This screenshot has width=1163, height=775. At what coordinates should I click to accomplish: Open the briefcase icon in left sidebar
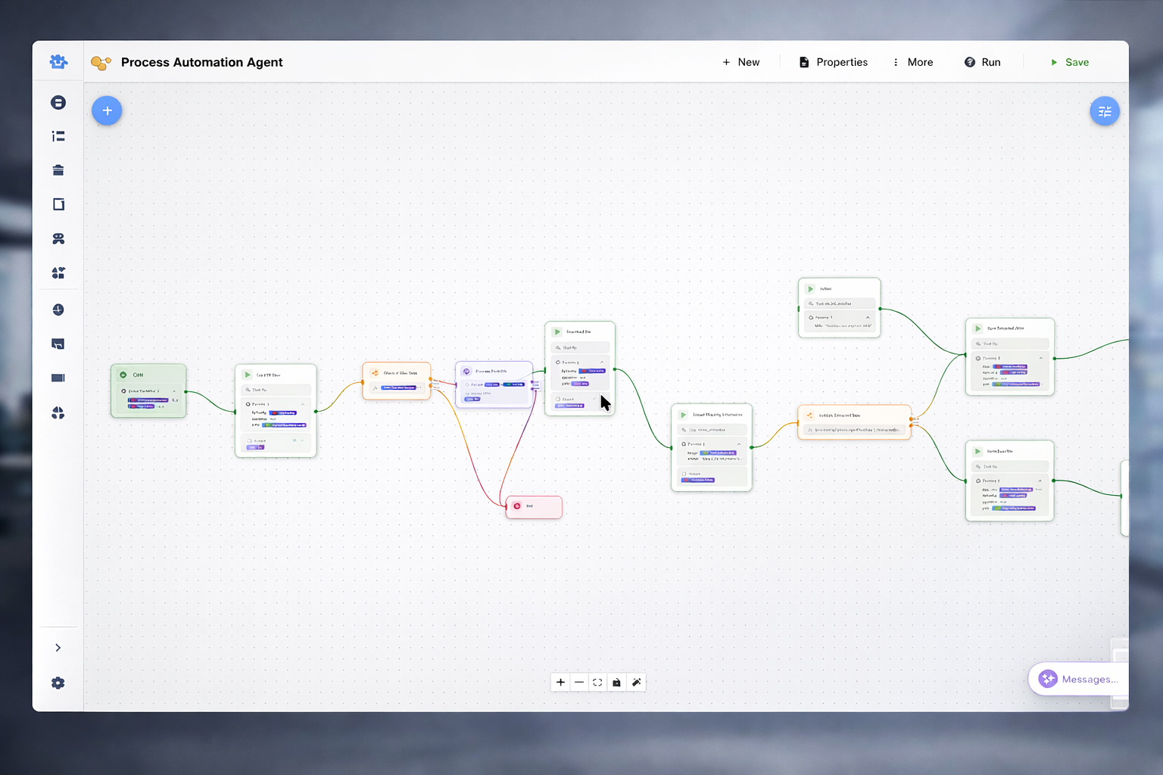pos(58,170)
